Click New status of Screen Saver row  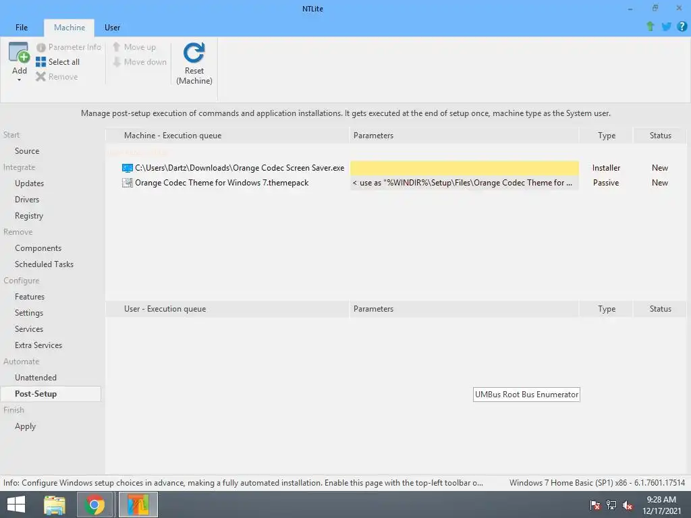click(660, 168)
